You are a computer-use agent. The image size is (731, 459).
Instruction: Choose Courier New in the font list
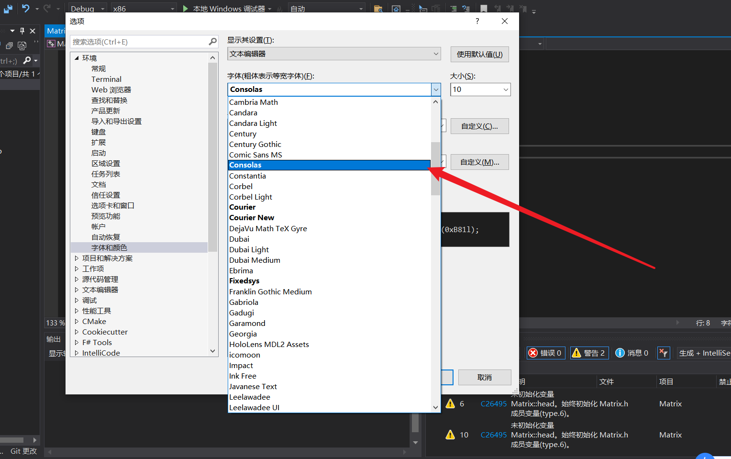click(329, 218)
